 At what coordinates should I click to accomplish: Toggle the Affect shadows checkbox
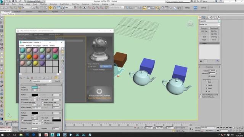42,123
